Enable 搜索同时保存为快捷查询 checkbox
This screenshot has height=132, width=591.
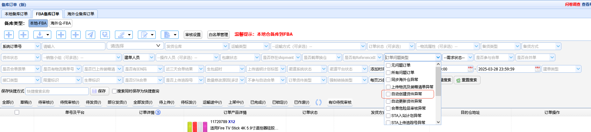pos(114,91)
